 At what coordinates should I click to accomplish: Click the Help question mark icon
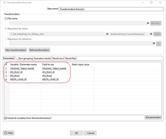(x=6, y=133)
